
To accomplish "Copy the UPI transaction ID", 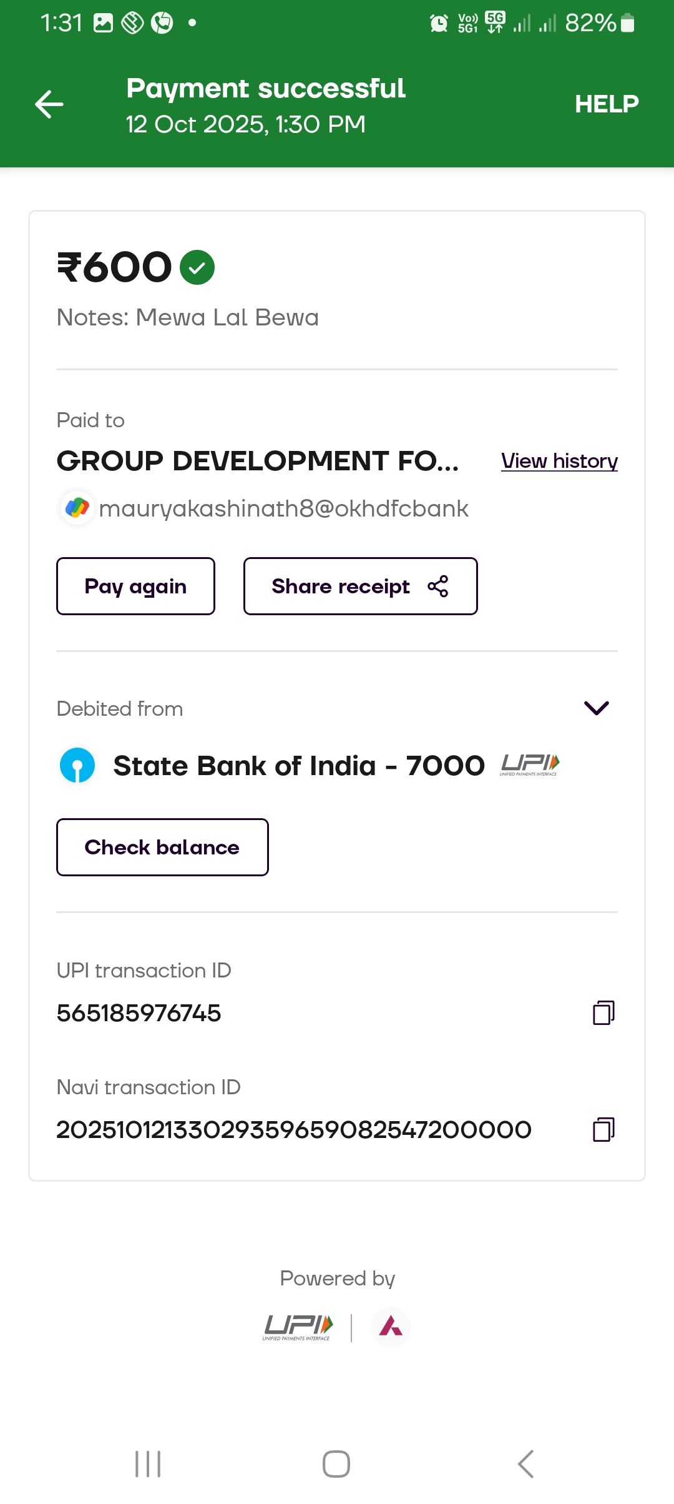I will 603,1012.
